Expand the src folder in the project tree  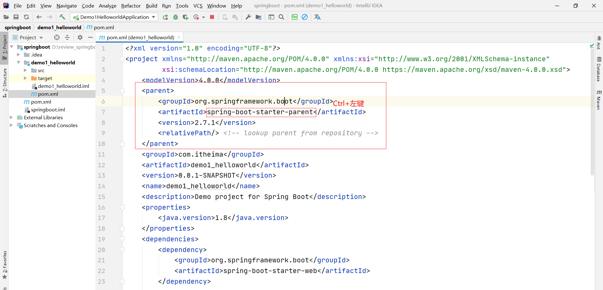(25, 70)
